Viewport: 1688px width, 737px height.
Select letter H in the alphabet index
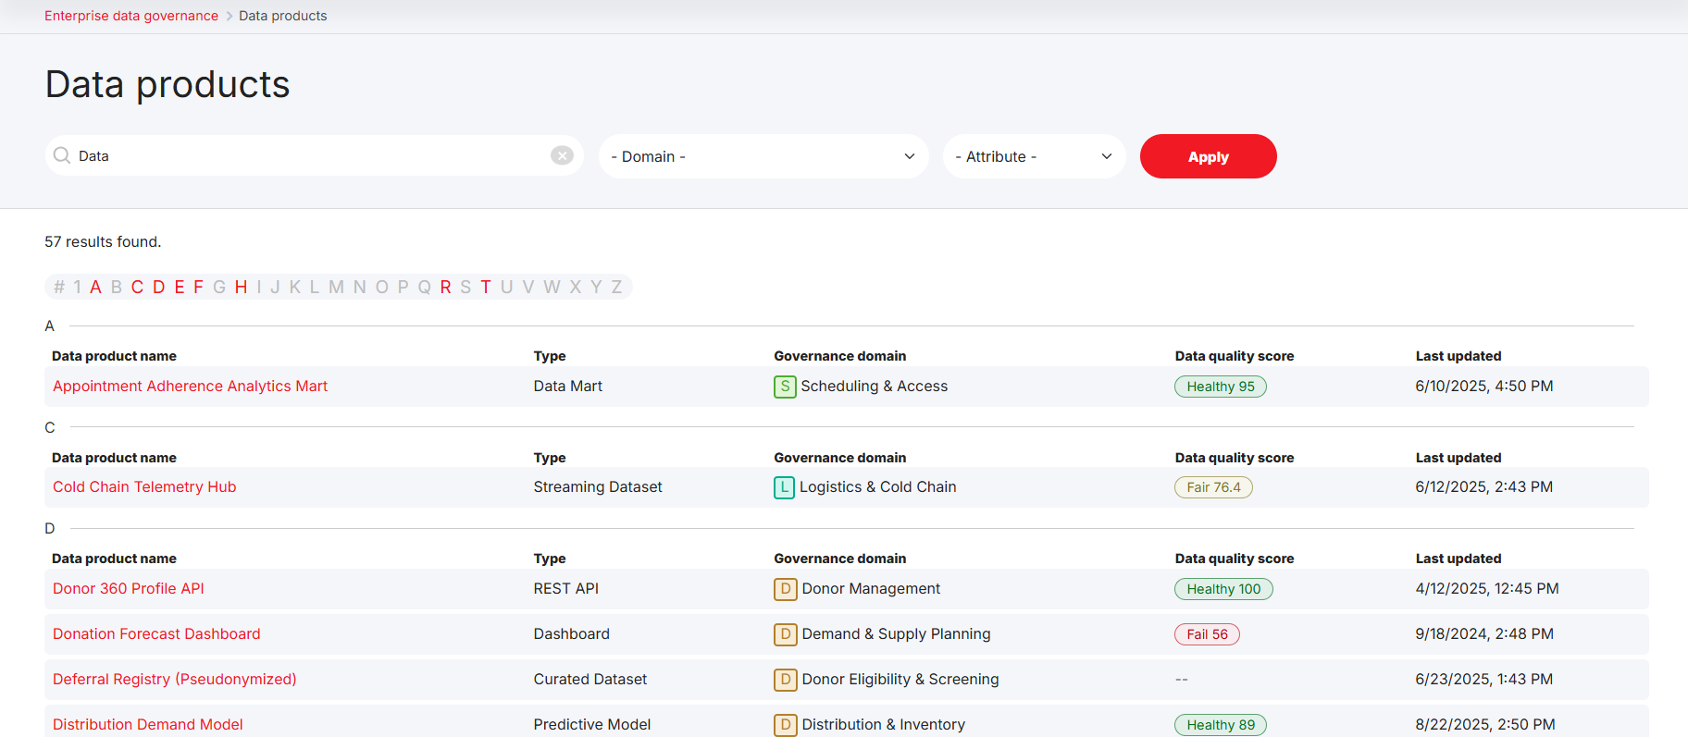pyautogui.click(x=241, y=288)
